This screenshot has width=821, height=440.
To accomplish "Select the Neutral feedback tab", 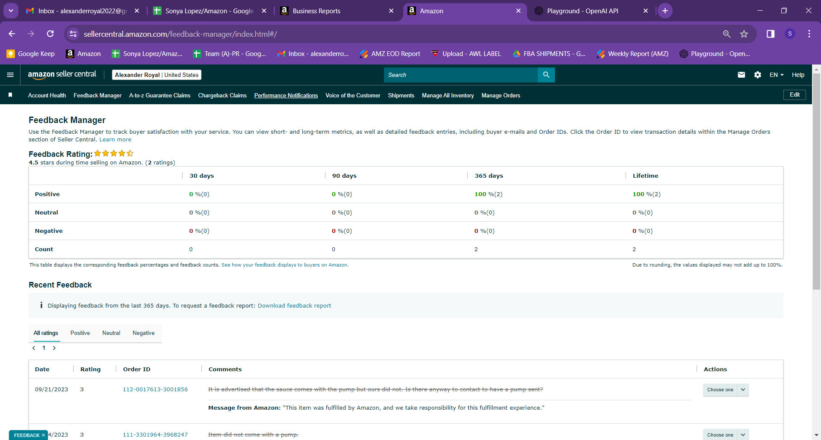I will 111,333.
